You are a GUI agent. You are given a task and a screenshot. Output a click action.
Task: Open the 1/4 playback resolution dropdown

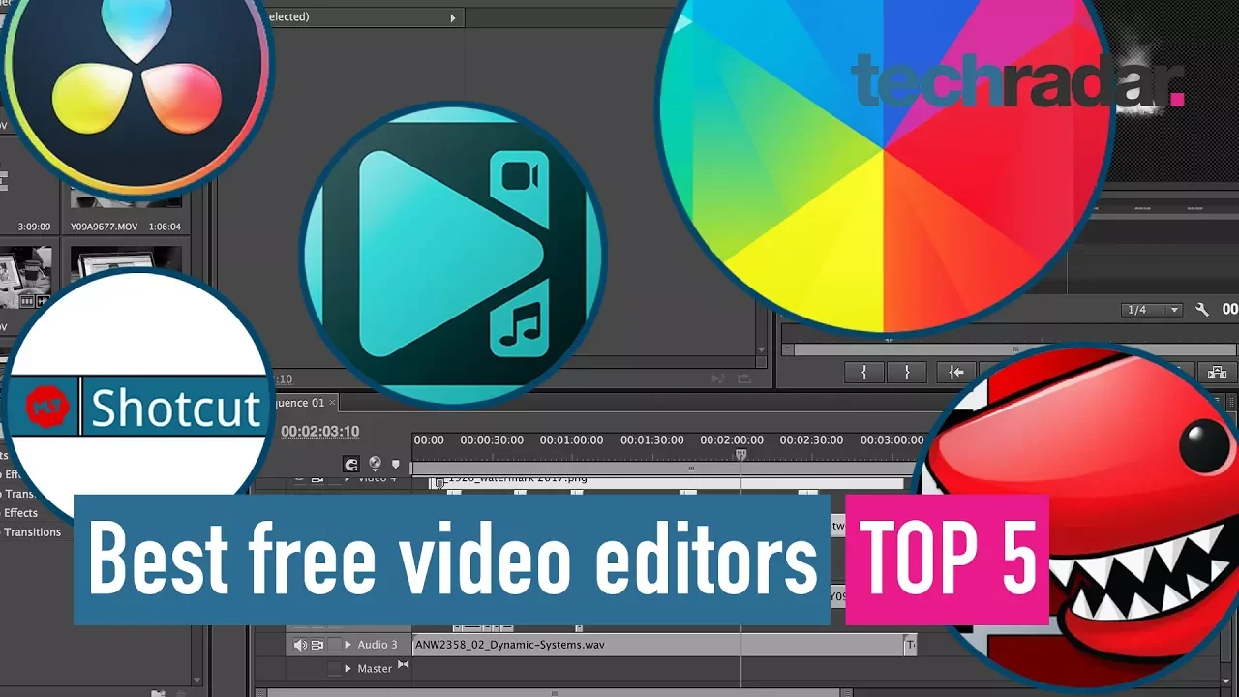pos(1152,310)
